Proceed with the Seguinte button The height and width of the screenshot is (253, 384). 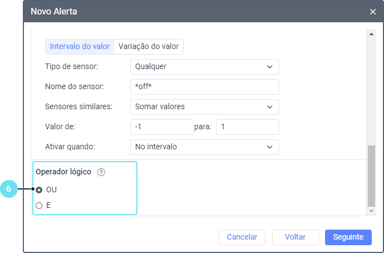coord(348,237)
